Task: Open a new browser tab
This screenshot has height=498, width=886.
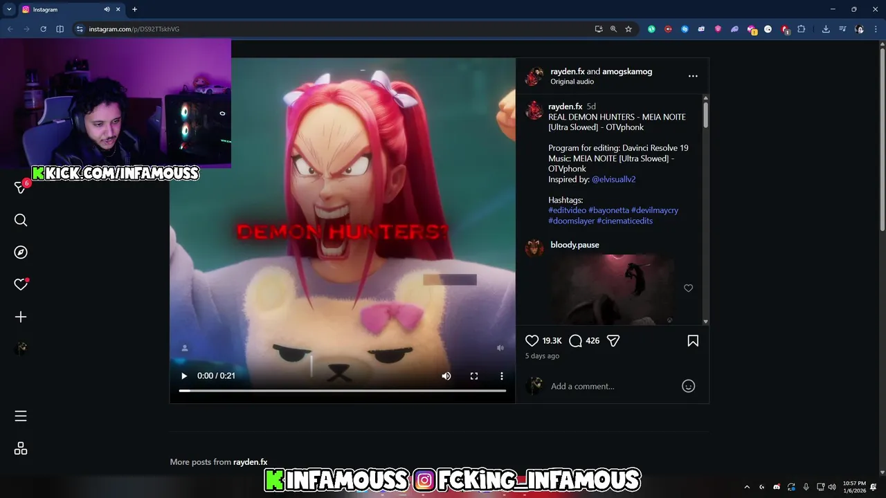Action: point(134,10)
